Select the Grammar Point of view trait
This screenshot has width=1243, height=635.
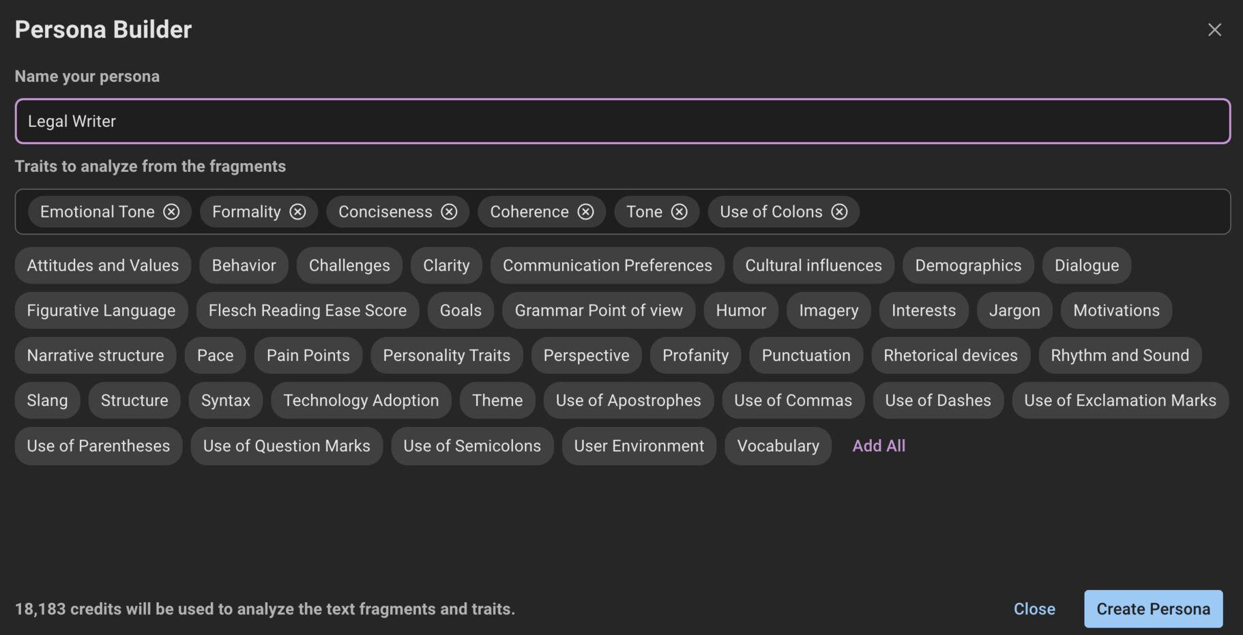pyautogui.click(x=598, y=310)
